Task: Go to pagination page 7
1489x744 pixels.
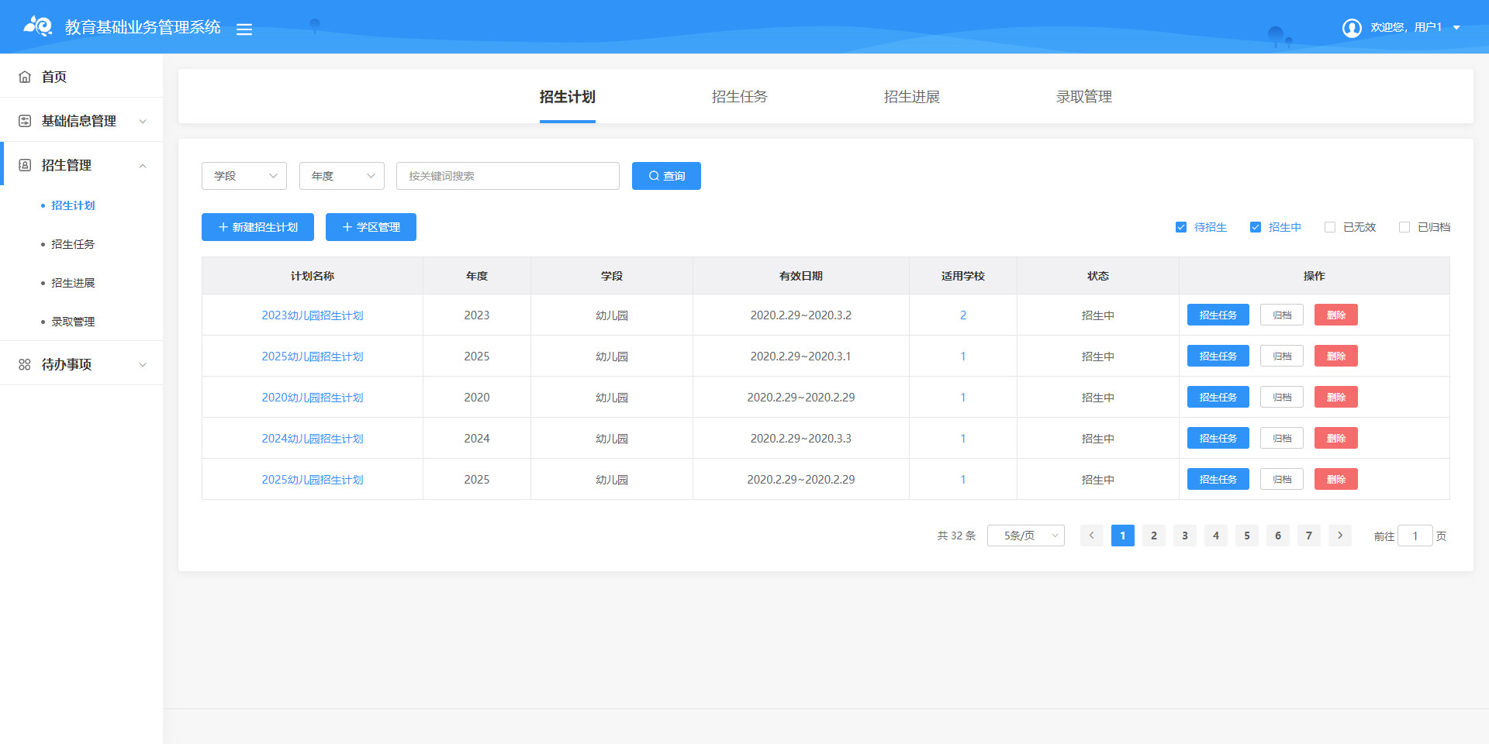Action: click(1309, 536)
